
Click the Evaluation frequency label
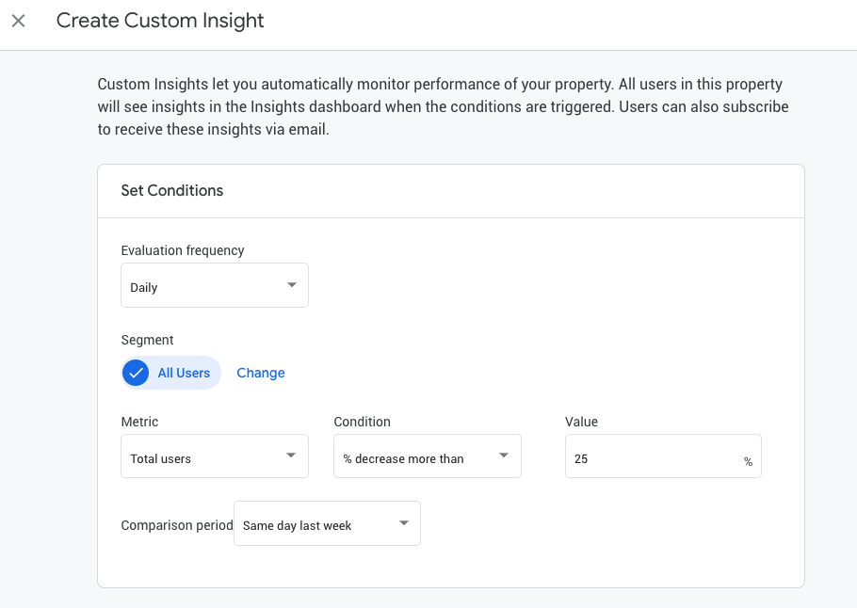pos(183,250)
